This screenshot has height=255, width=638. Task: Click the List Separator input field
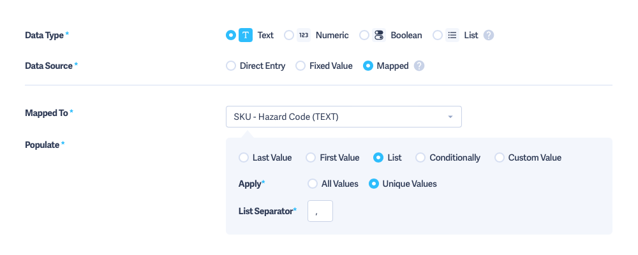point(320,211)
